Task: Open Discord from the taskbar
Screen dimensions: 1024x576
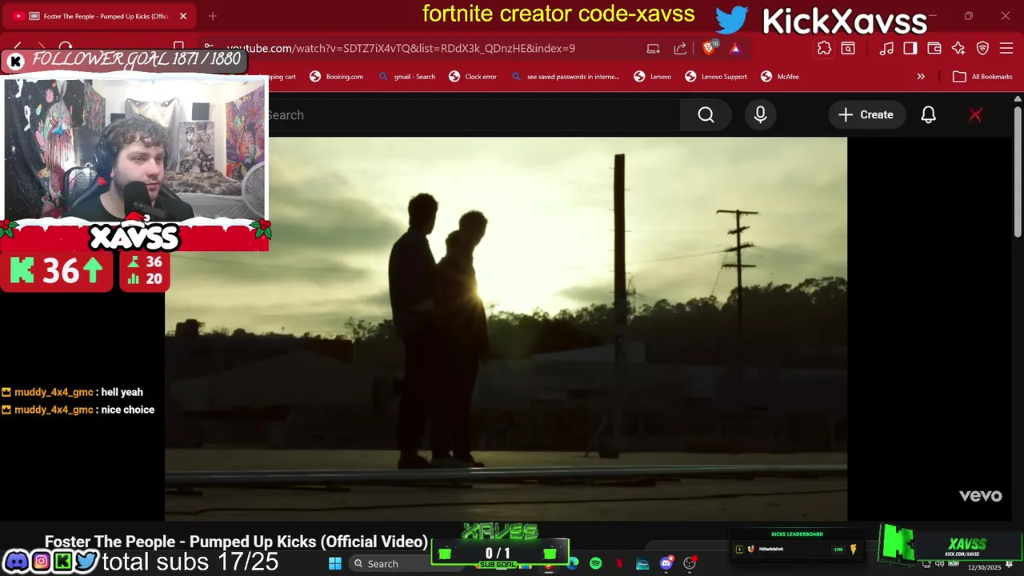Action: 666,564
